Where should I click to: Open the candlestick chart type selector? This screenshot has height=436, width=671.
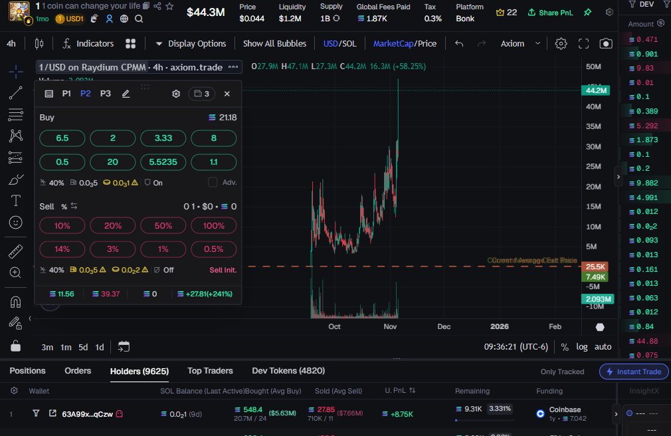[x=39, y=44]
